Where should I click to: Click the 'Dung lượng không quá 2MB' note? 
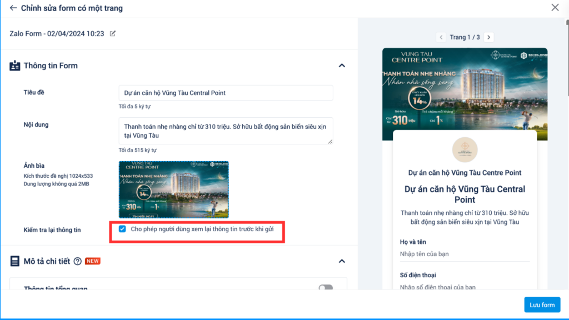tap(56, 184)
